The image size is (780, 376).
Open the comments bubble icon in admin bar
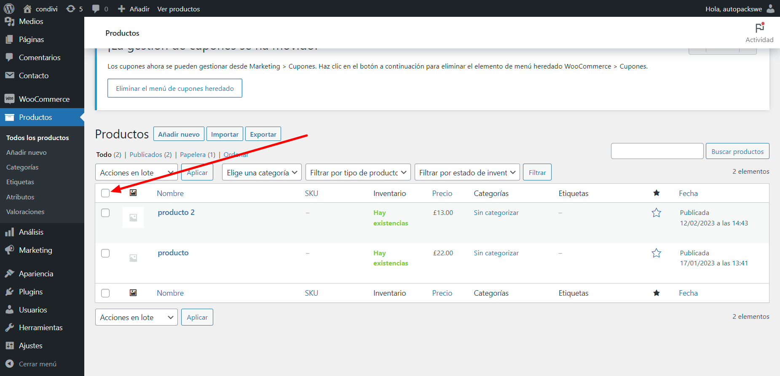[x=96, y=8]
